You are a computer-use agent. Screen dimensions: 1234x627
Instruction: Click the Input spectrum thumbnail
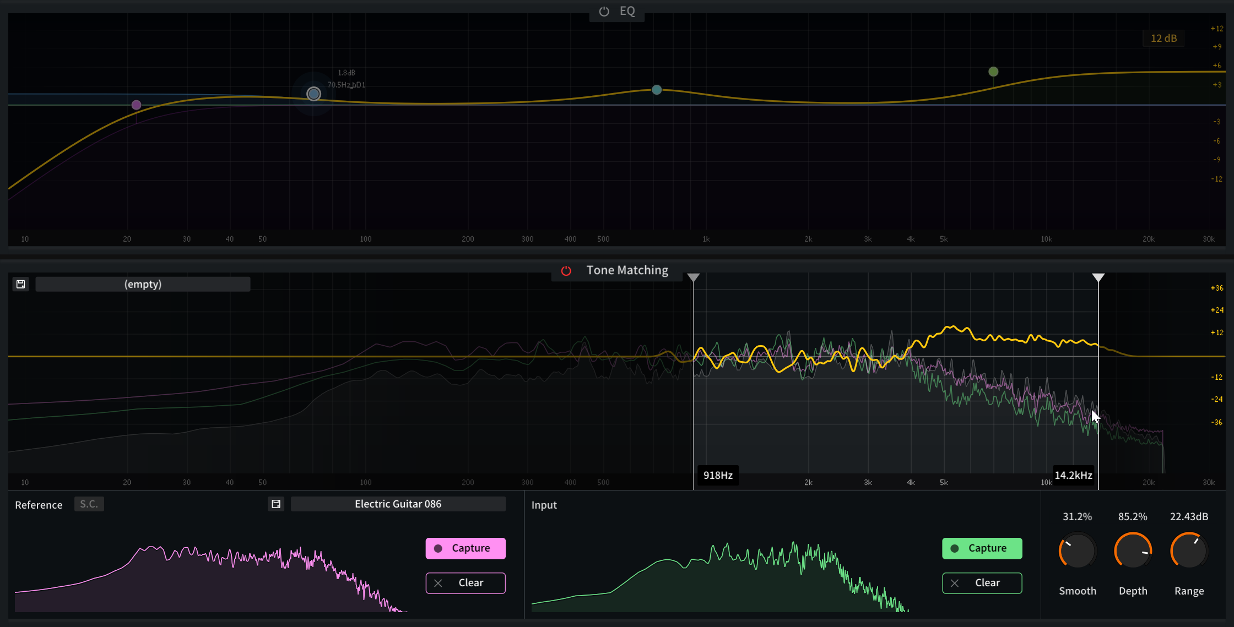(720, 576)
